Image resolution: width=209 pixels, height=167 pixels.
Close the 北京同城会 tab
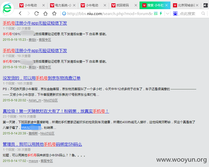197,5
